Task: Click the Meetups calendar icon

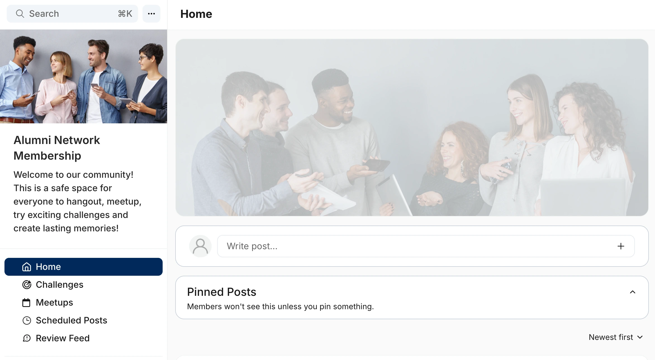Action: point(27,303)
